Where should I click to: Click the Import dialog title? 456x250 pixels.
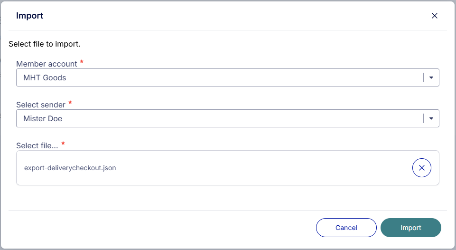tap(29, 16)
